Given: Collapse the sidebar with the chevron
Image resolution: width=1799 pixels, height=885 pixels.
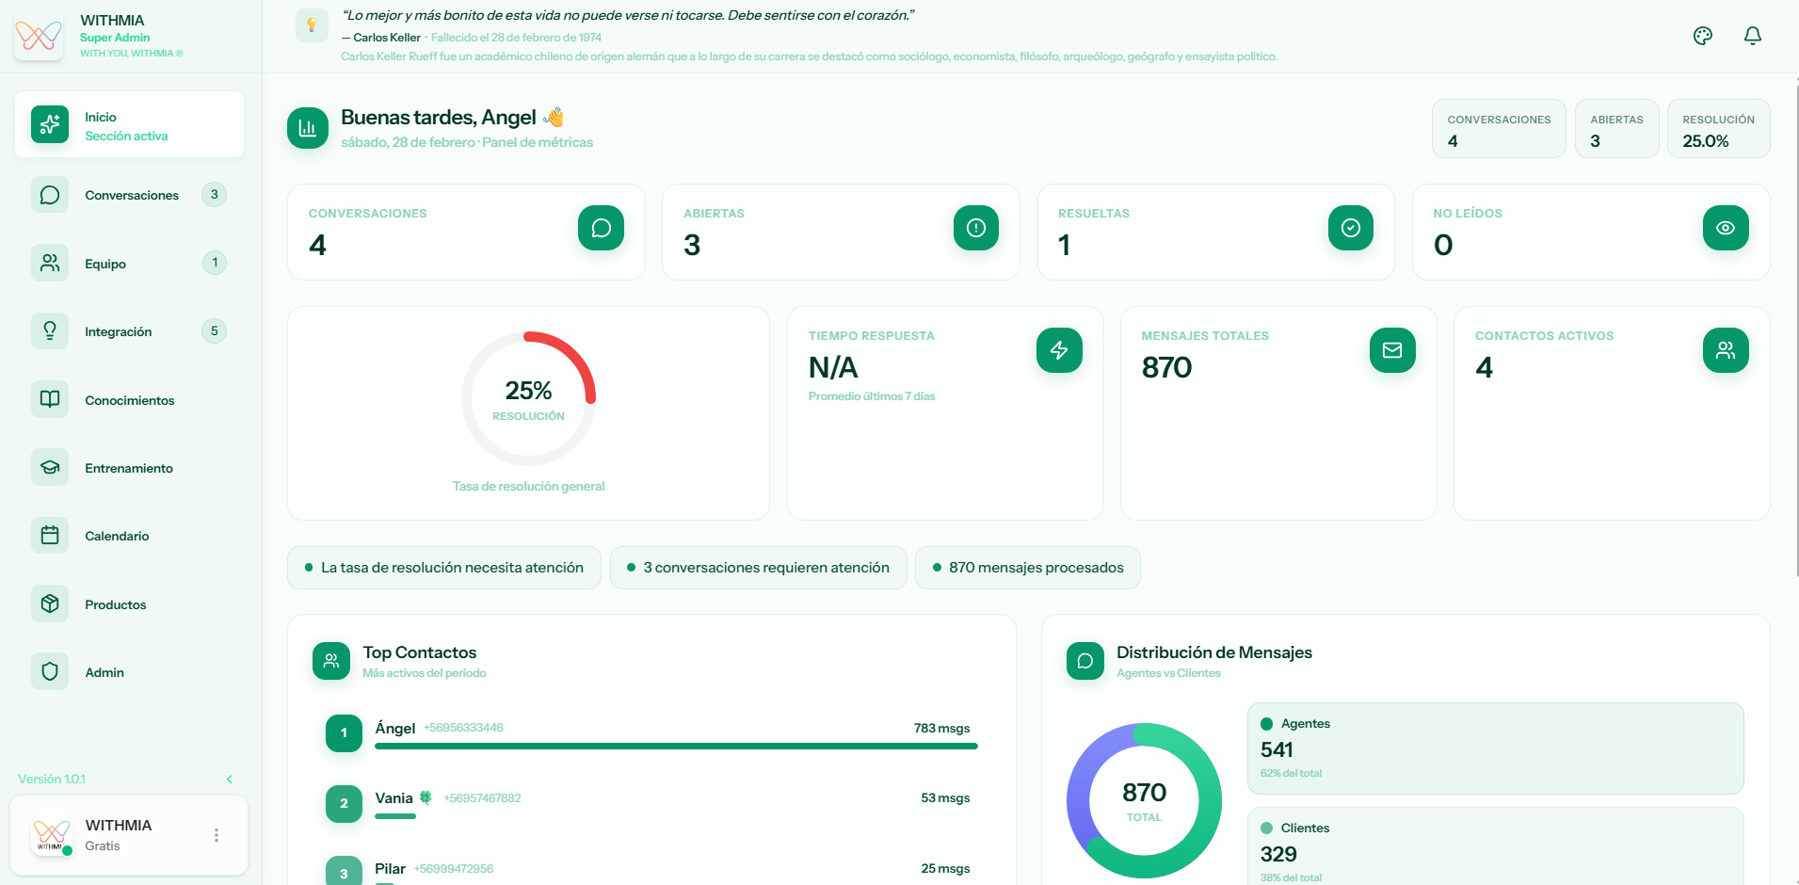Looking at the screenshot, I should 230,780.
